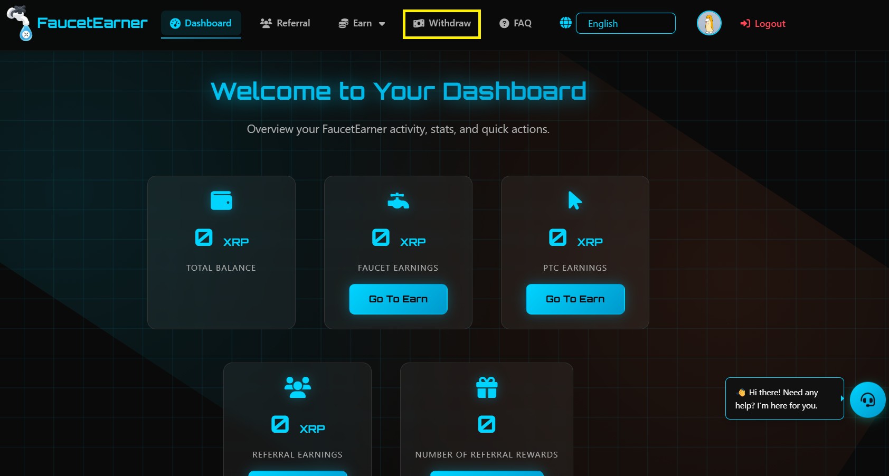Screen dimensions: 889x476
Task: Click the gift icon above Referral Rewards
Action: coord(487,387)
